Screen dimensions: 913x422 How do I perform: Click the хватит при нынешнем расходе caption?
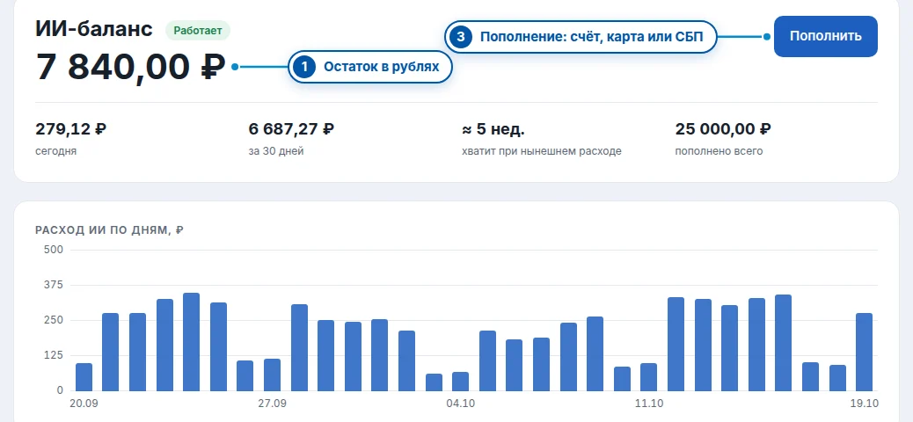pyautogui.click(x=542, y=151)
